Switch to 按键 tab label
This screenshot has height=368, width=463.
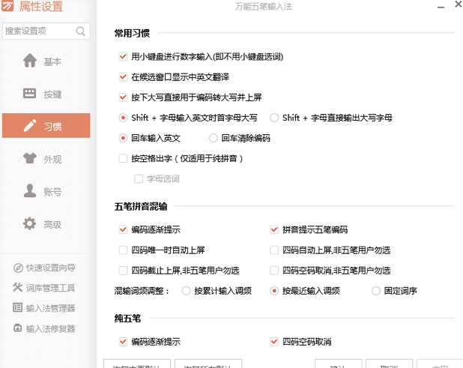52,94
